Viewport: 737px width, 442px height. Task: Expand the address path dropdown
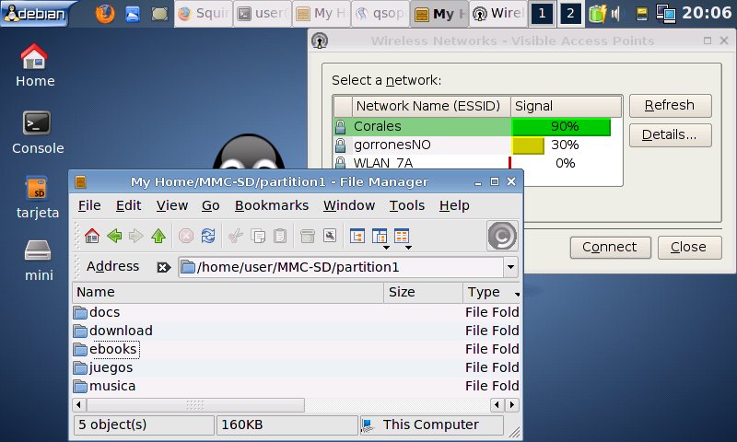(510, 267)
